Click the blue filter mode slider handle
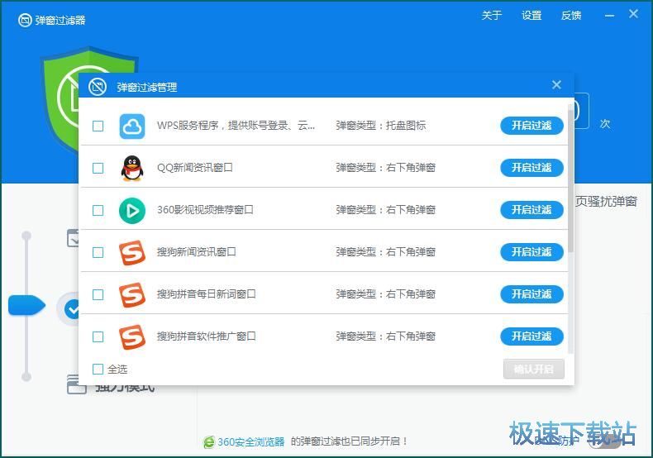 (26, 306)
